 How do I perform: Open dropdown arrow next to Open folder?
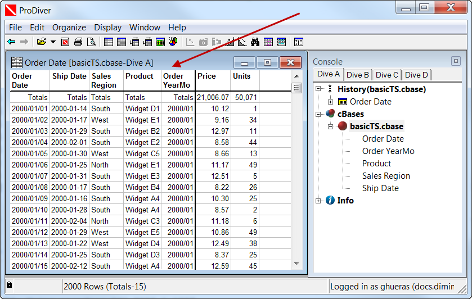53,42
